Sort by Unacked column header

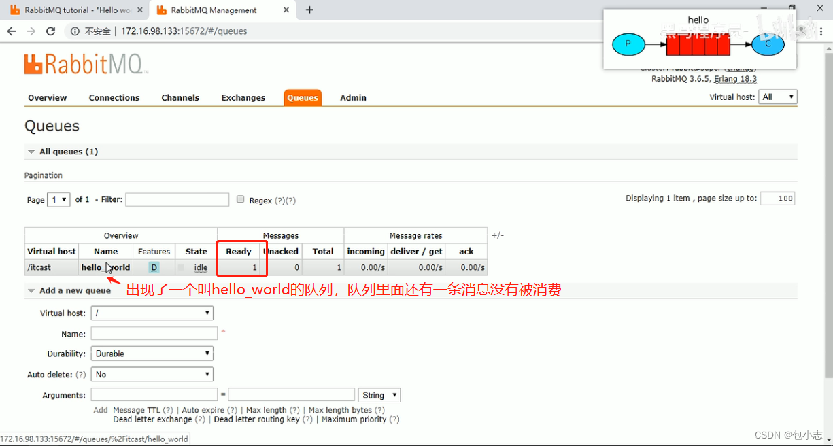pos(281,252)
